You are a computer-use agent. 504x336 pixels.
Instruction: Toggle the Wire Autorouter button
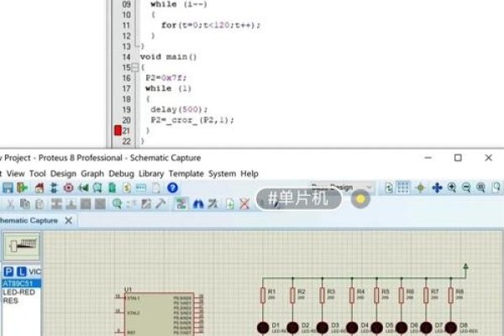point(181,204)
